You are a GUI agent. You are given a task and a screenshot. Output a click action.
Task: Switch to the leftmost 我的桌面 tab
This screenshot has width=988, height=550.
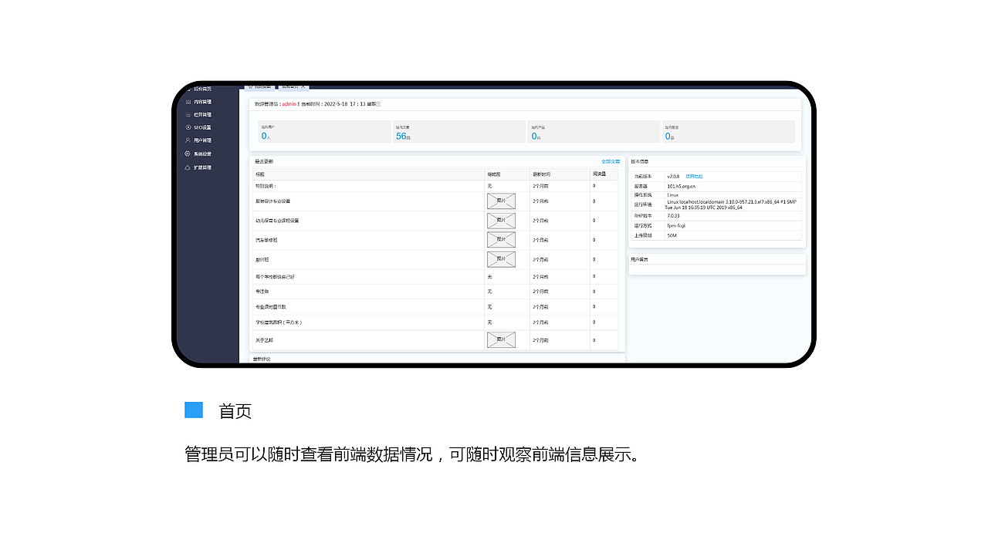tap(260, 87)
